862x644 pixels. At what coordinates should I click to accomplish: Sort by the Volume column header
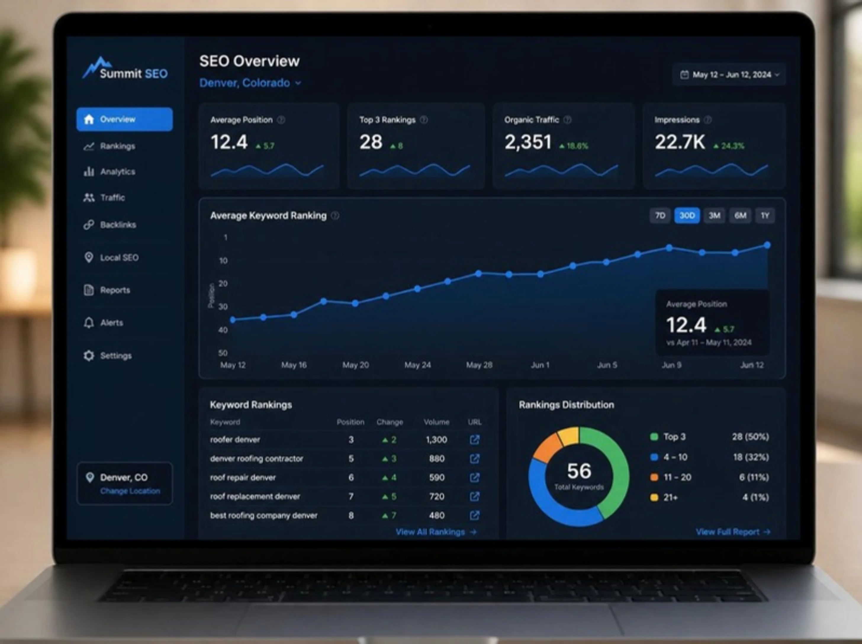(436, 422)
